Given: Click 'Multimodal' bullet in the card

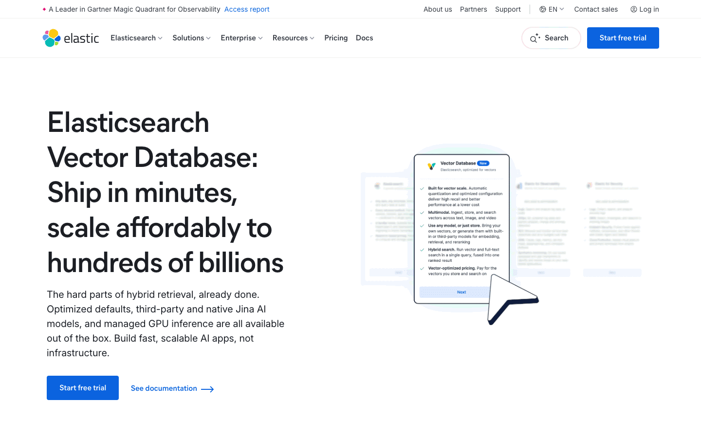Looking at the screenshot, I should pyautogui.click(x=462, y=215).
